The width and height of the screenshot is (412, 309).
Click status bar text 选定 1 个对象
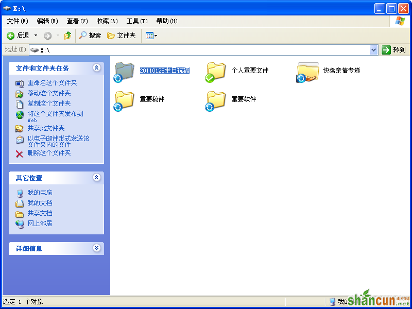click(x=23, y=302)
